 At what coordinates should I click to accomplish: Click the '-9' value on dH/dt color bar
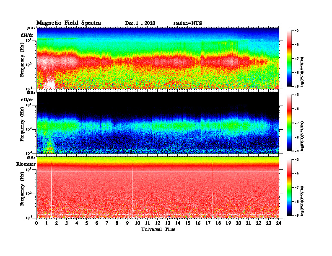click(x=297, y=87)
